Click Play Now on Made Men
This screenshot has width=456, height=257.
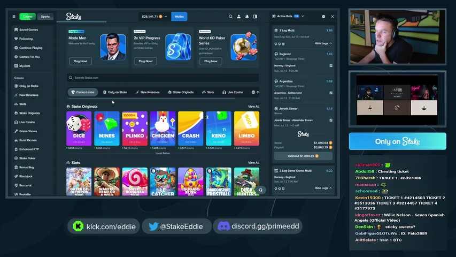(x=80, y=61)
